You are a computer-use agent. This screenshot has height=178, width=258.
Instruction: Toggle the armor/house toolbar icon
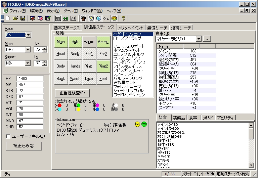point(83,18)
